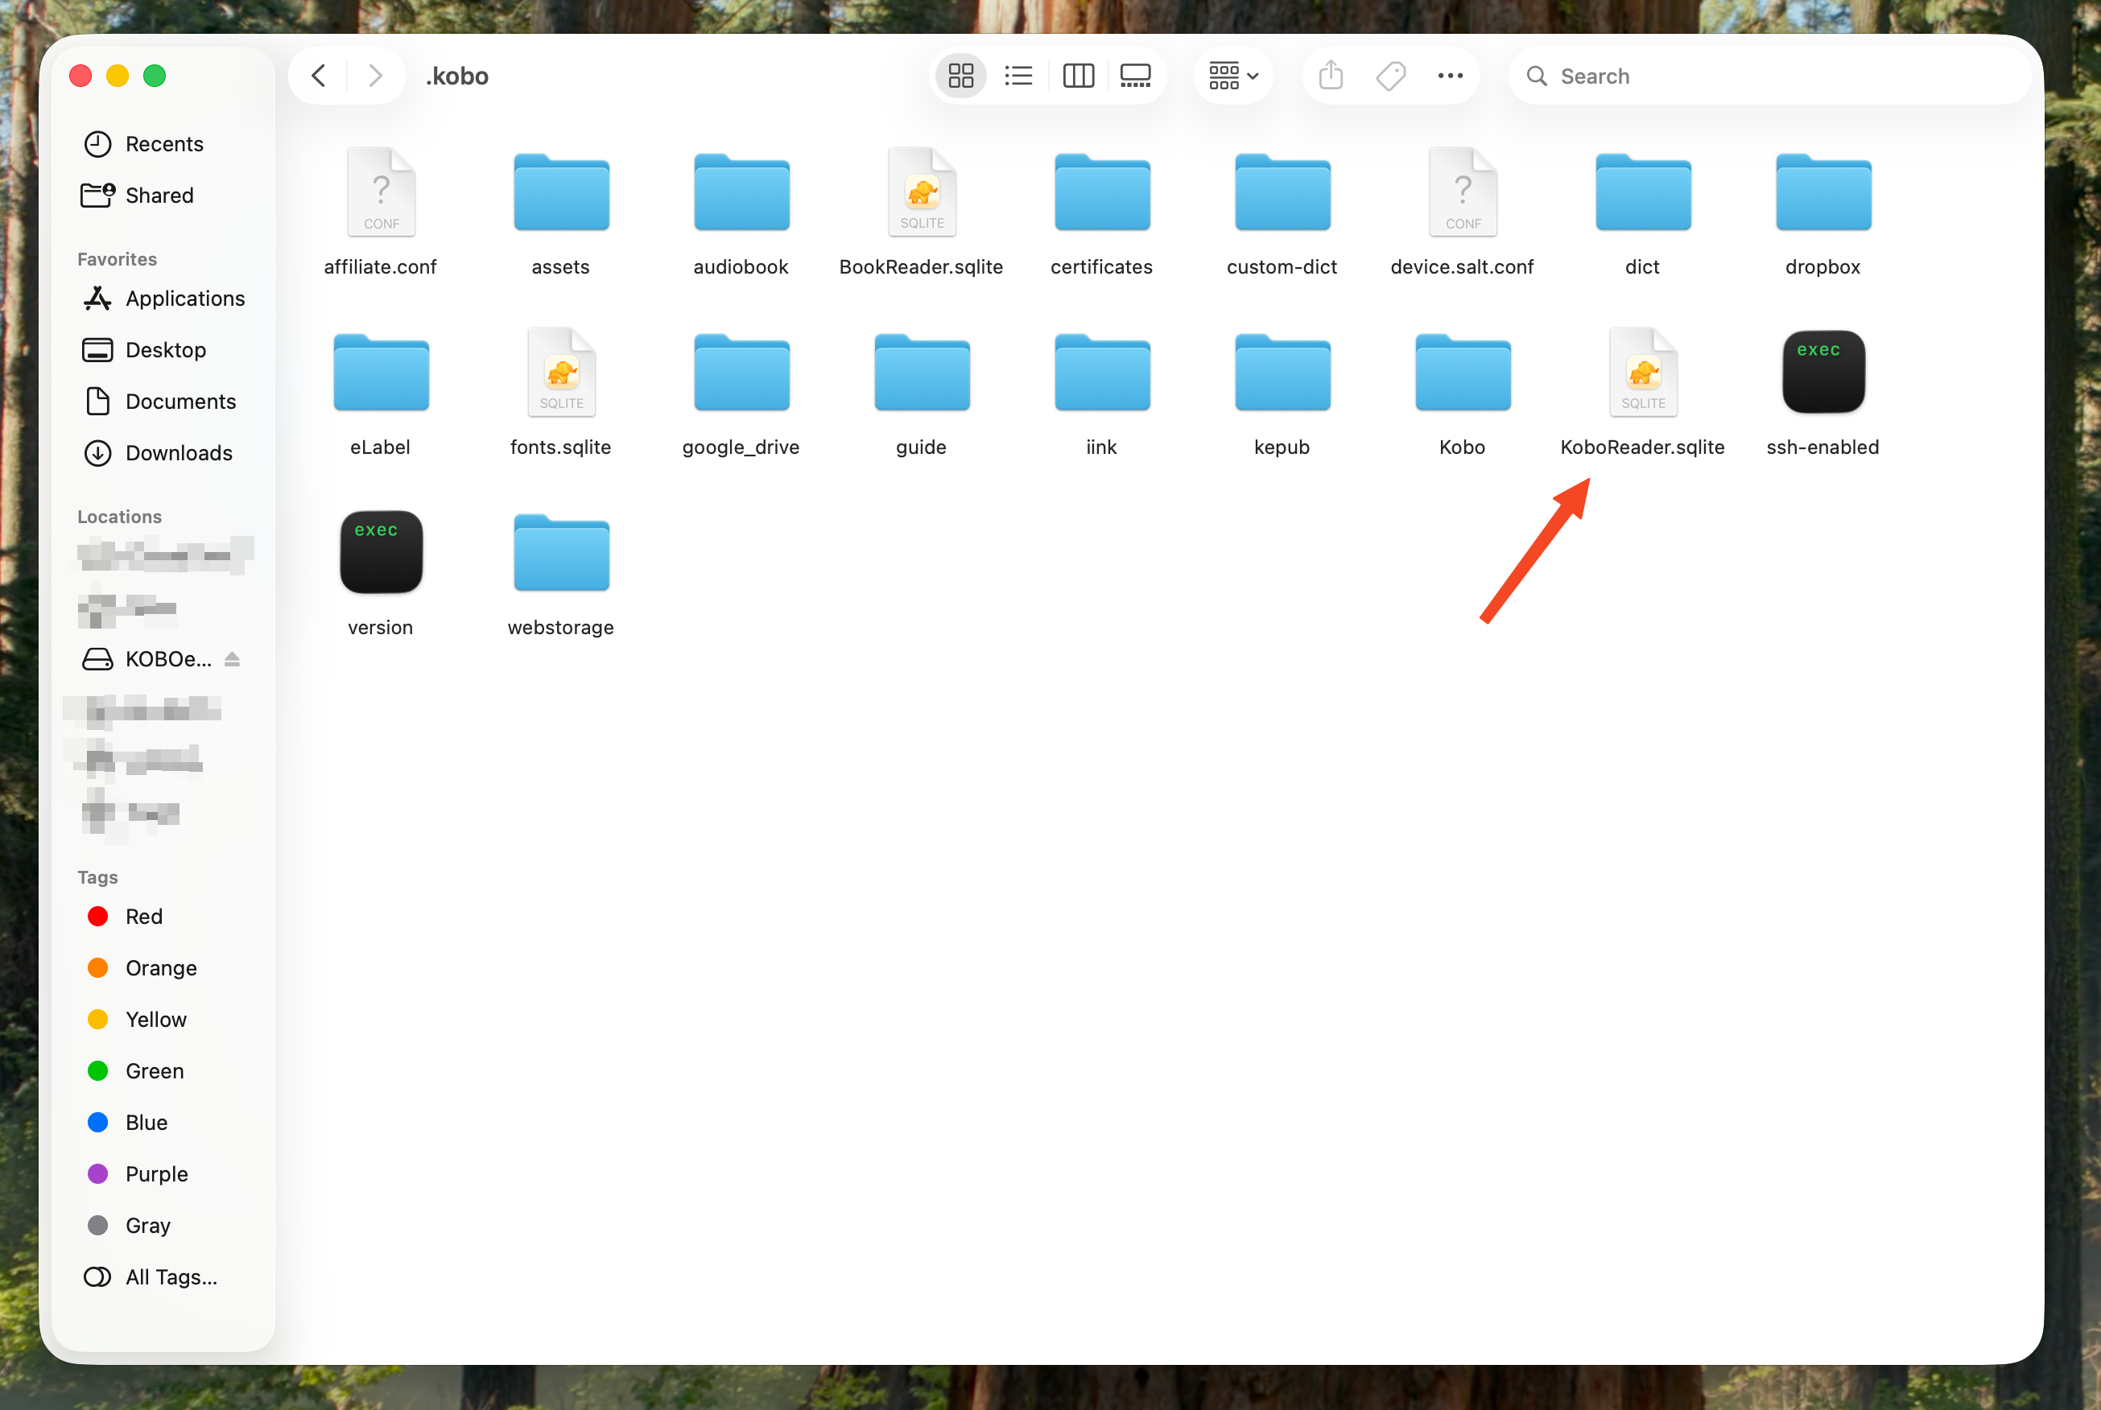2101x1410 pixels.
Task: Eject the KOBOe... drive
Action: tap(232, 659)
